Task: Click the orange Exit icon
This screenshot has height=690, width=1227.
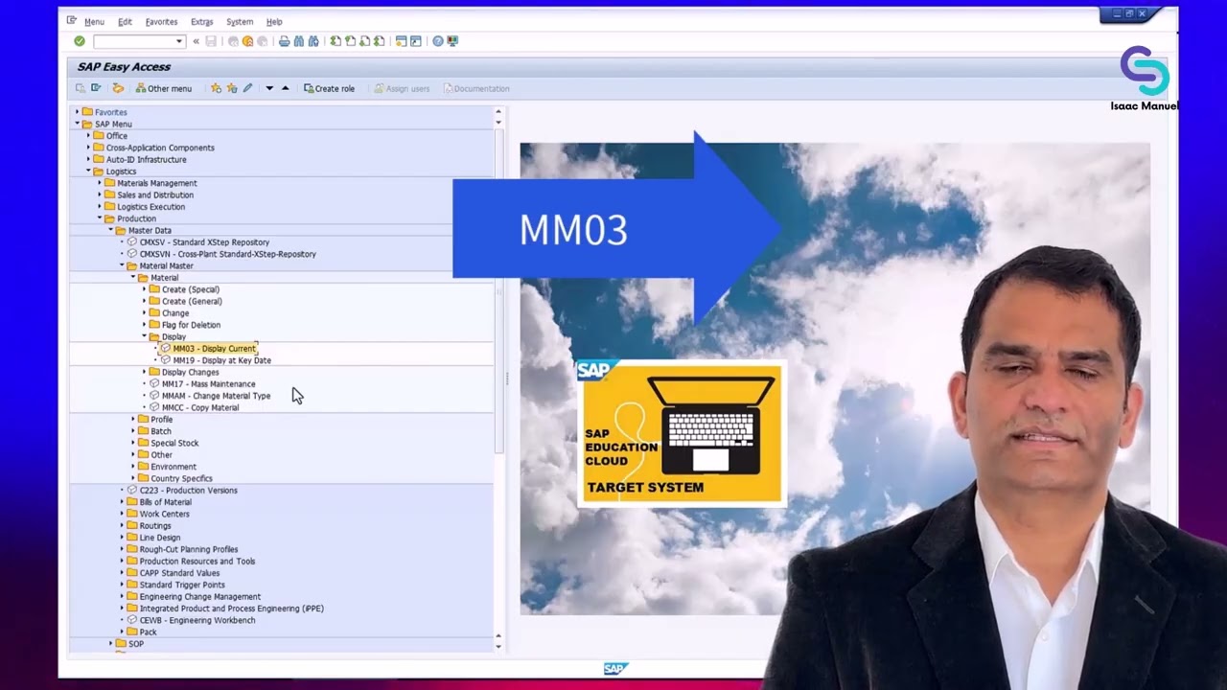Action: (247, 41)
